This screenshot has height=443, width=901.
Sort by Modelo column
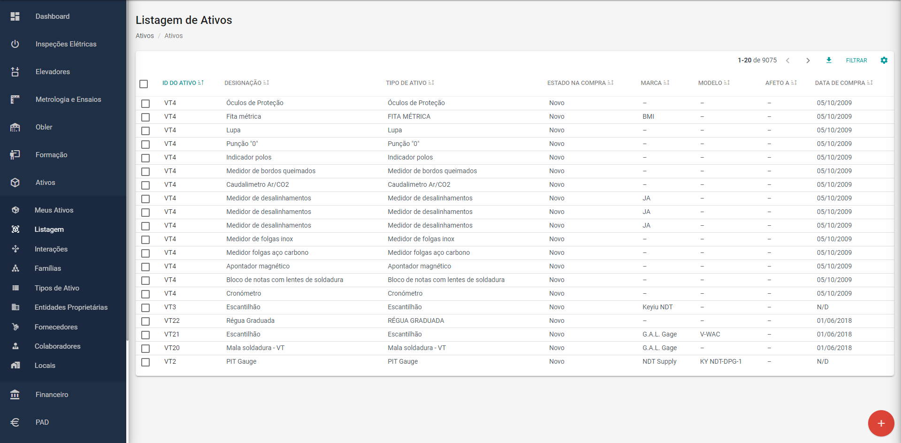click(714, 83)
